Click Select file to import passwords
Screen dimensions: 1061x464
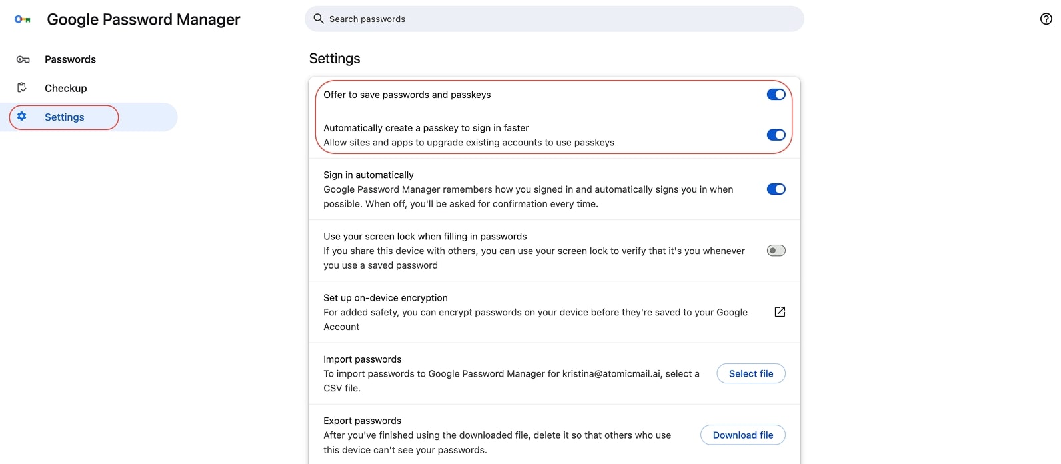751,373
